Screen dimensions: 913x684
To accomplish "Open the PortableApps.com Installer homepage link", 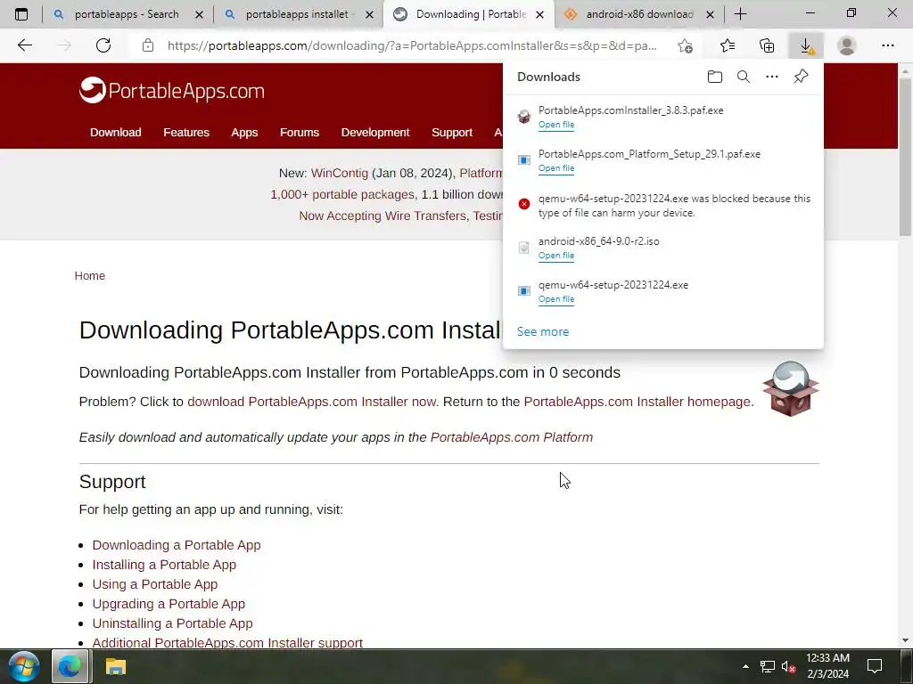I will click(x=637, y=402).
